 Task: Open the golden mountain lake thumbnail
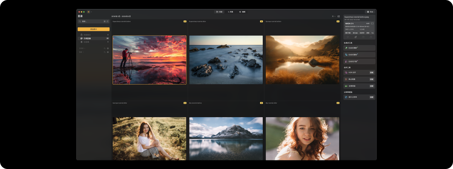pyautogui.click(x=302, y=60)
